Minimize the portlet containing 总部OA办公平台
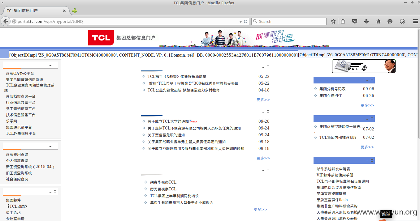Viewport: 420px width, 221px height. click(50, 66)
